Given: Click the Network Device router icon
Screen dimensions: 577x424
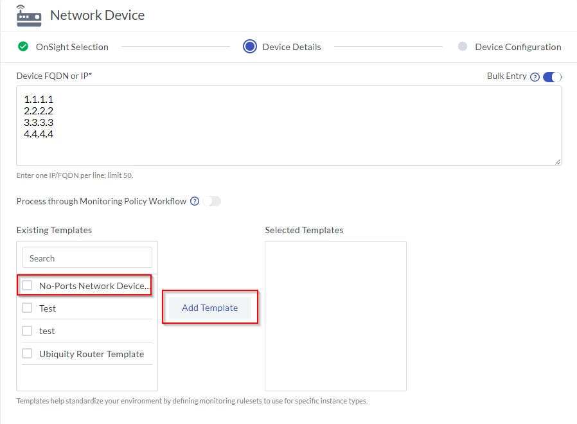Looking at the screenshot, I should pyautogui.click(x=29, y=16).
